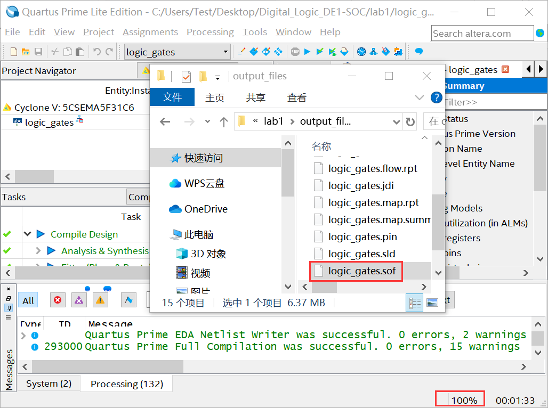Open the Processing menu

coord(210,32)
